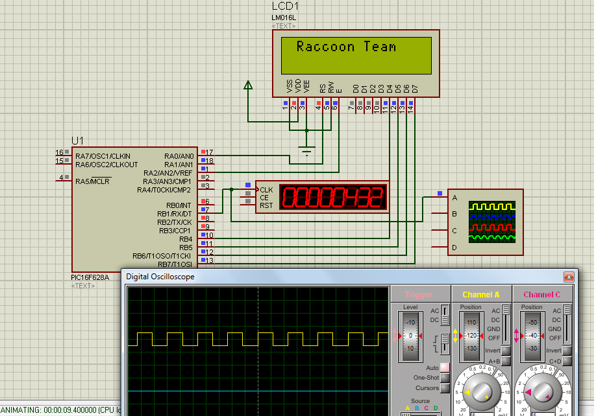The height and width of the screenshot is (416, 596).
Task: Select Source channel D on the oscilloscope
Action: (x=436, y=408)
